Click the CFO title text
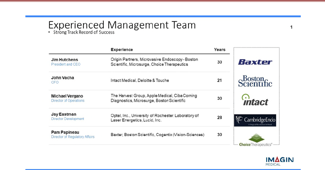This screenshot has width=325, height=170. tap(55, 82)
